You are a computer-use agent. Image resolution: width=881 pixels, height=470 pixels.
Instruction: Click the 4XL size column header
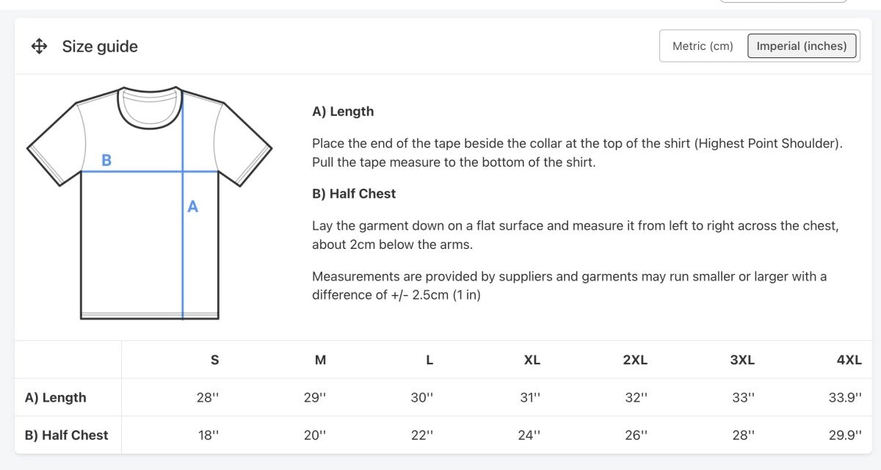point(849,360)
